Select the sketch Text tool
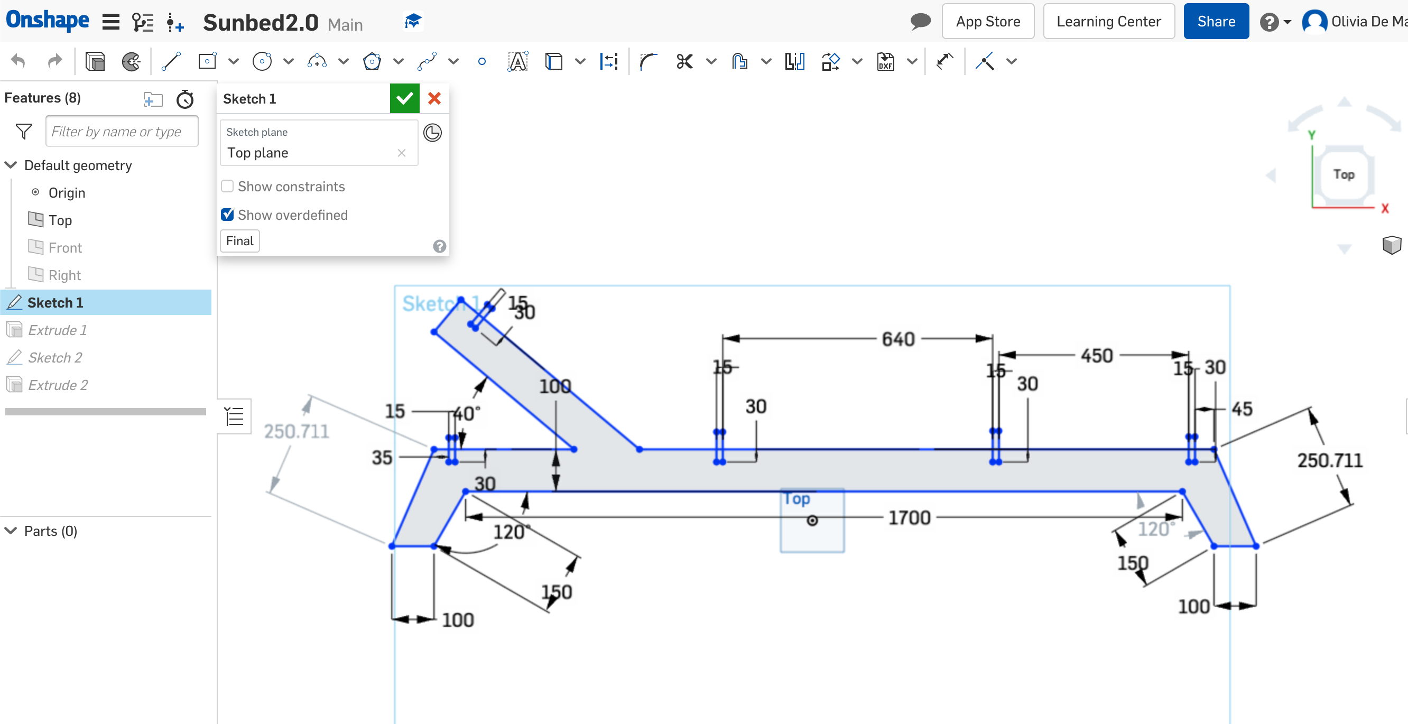The height and width of the screenshot is (724, 1408). tap(517, 61)
